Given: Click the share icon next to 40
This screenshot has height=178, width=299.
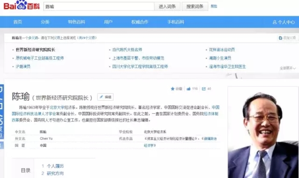Looking at the screenshot, I should [x=203, y=89].
